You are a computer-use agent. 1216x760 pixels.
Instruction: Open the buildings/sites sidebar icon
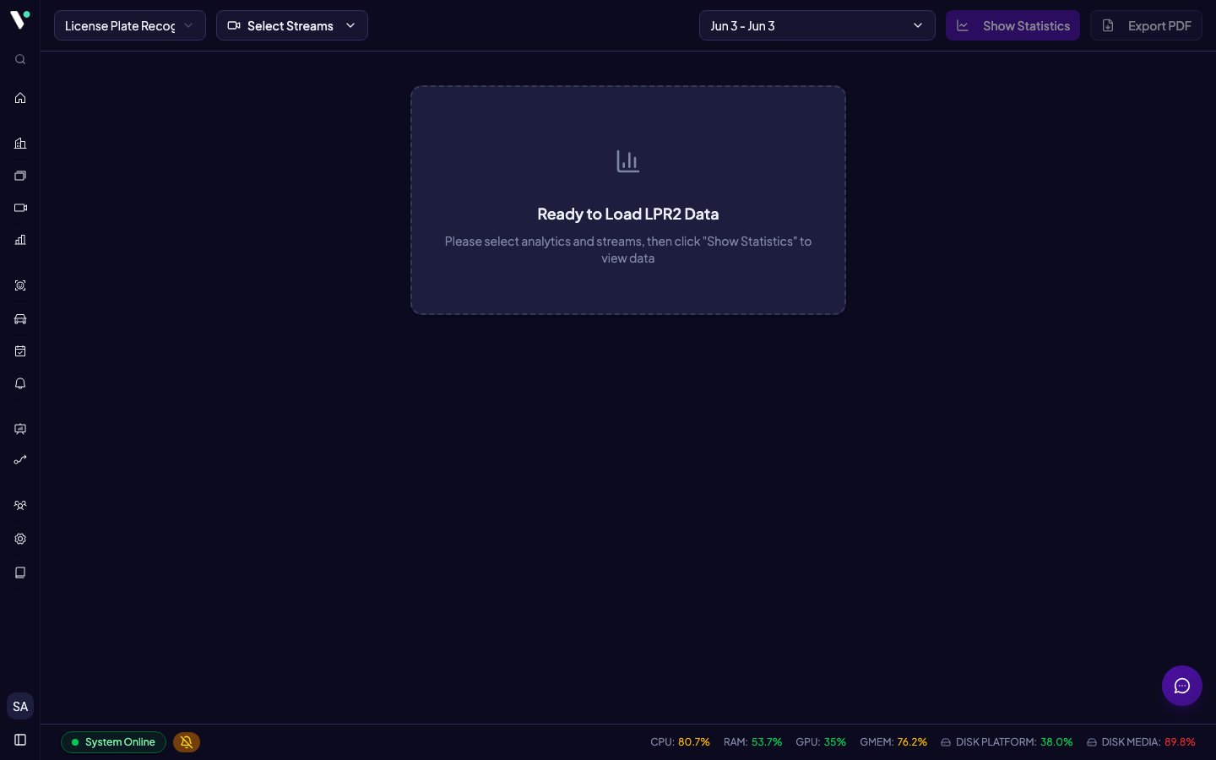pos(20,144)
